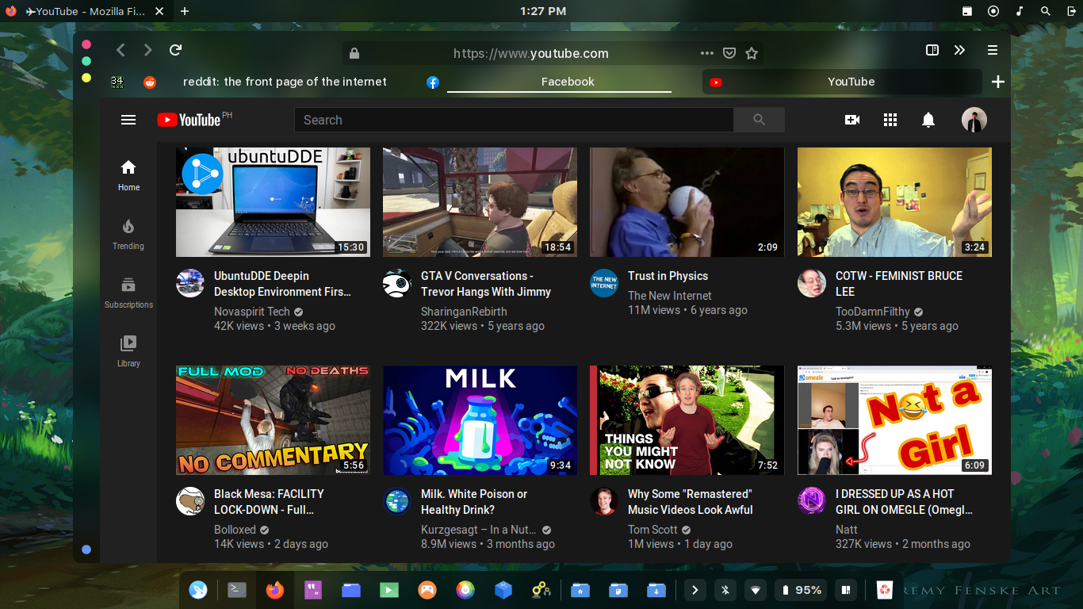The height and width of the screenshot is (609, 1083).
Task: Open the blue file manager dock icon
Action: tap(351, 589)
